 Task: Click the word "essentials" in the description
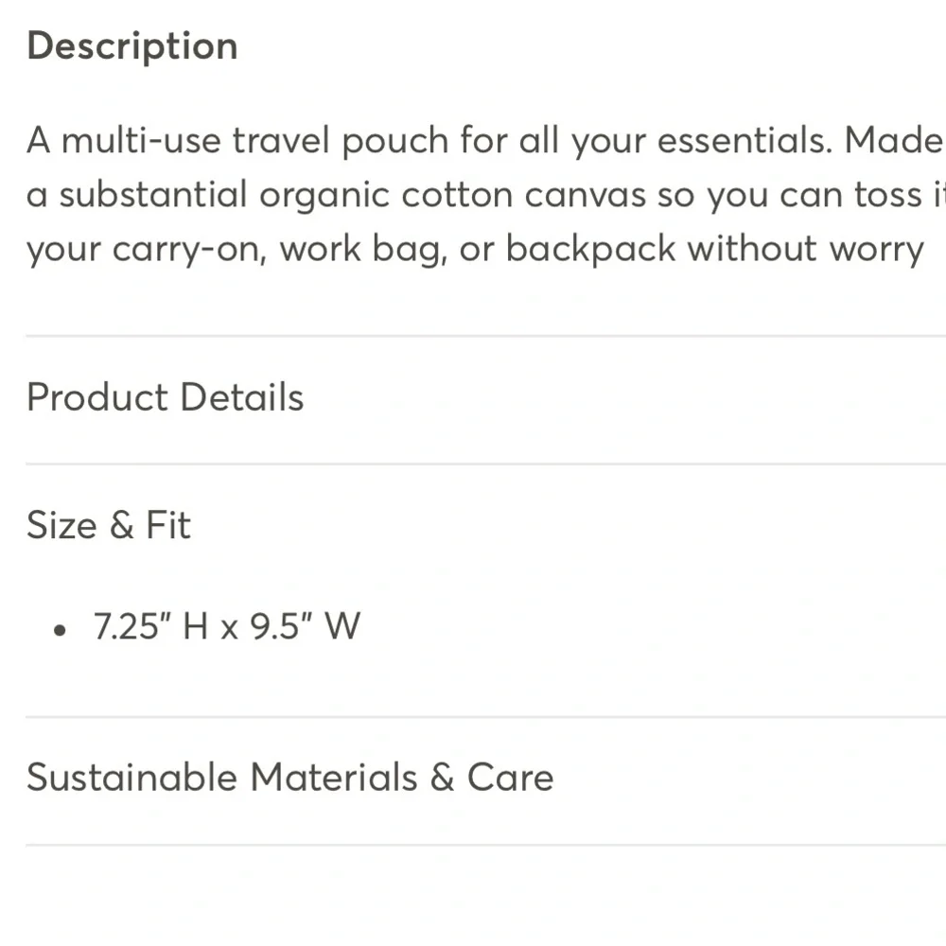pyautogui.click(x=739, y=140)
